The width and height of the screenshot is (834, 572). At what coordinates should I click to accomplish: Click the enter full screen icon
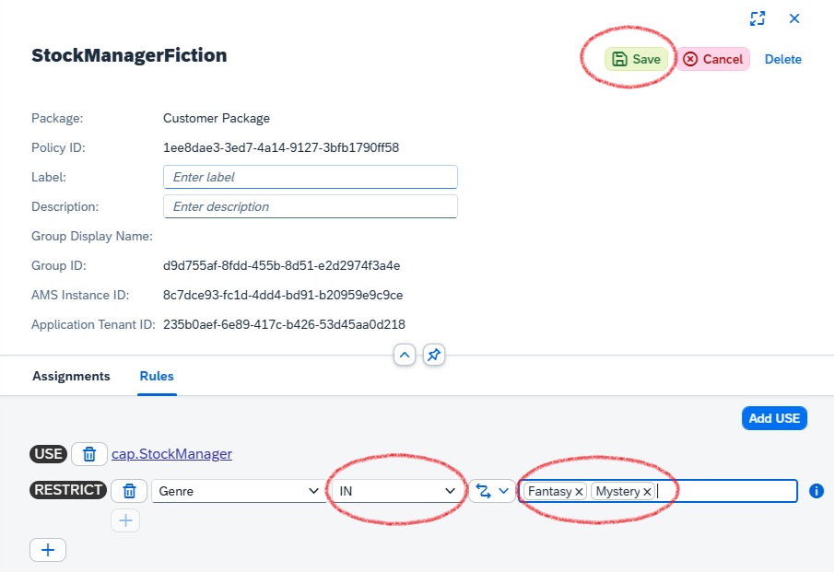point(758,18)
